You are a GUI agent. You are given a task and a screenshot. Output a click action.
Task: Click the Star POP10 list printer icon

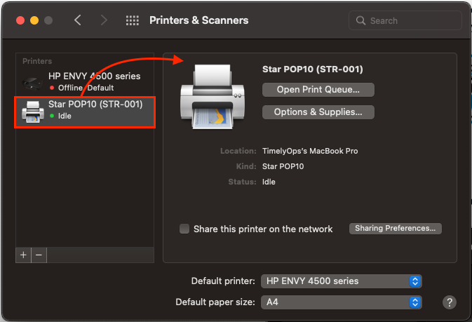tap(33, 112)
